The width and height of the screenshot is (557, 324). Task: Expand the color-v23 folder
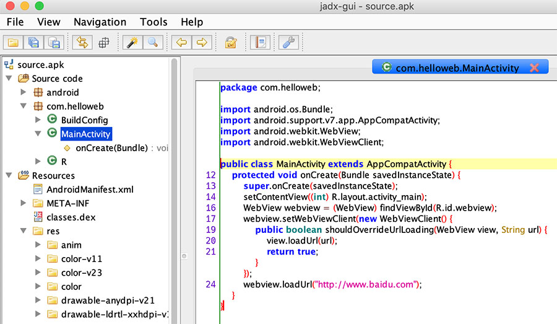38,273
